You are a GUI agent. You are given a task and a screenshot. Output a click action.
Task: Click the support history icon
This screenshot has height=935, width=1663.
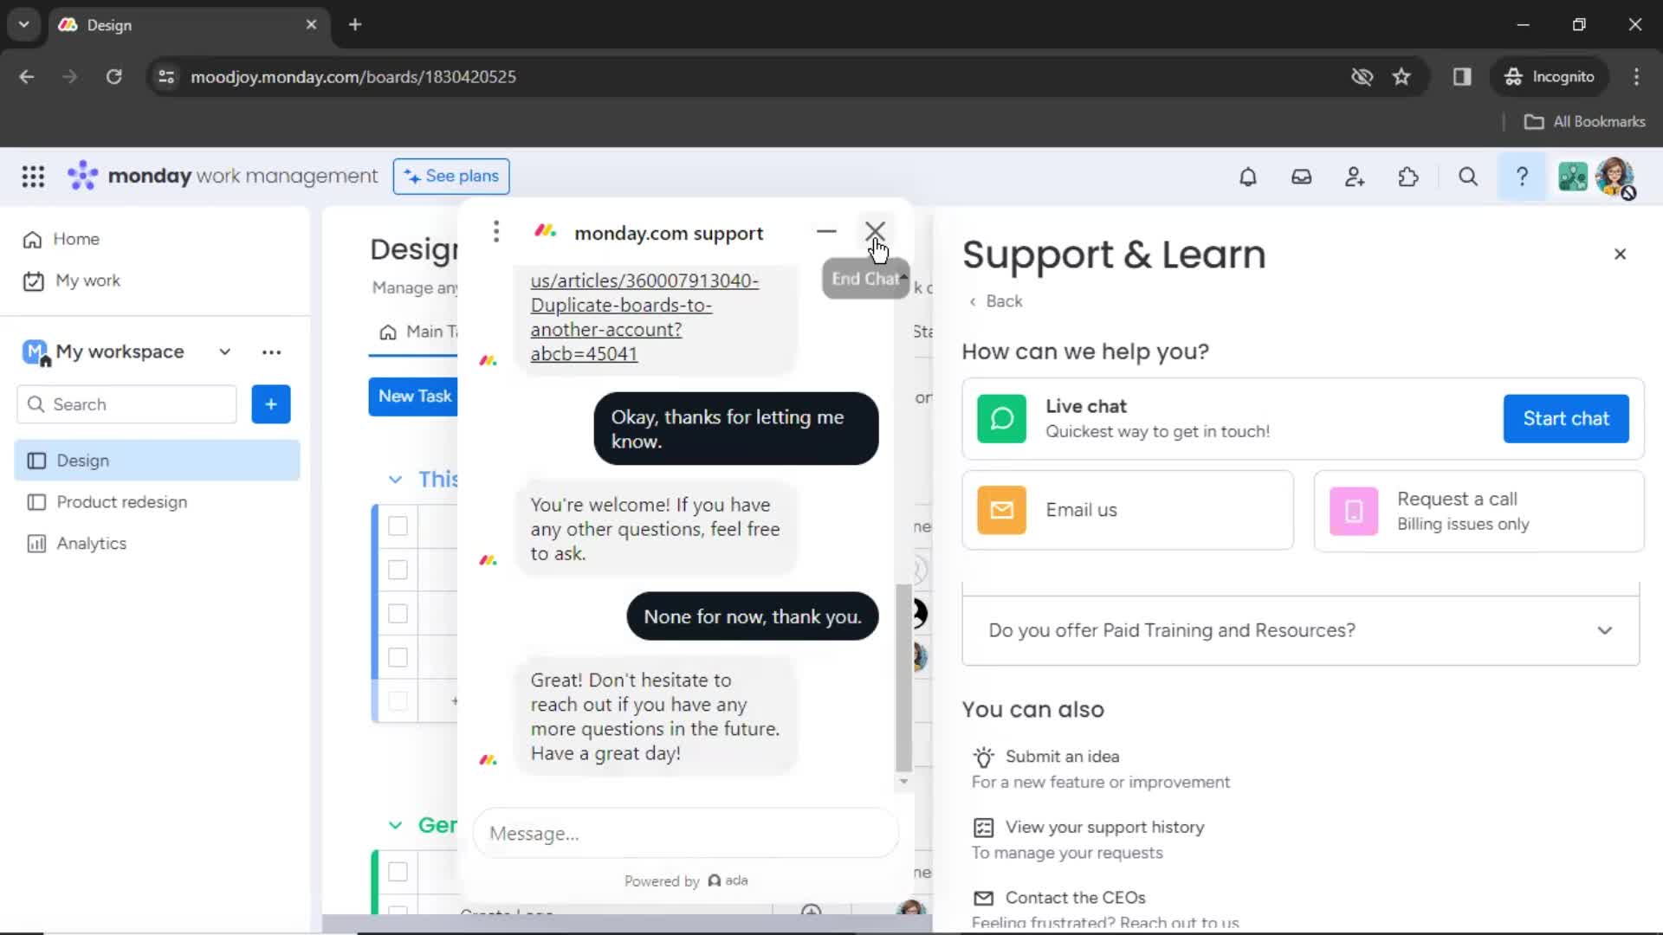pos(983,828)
